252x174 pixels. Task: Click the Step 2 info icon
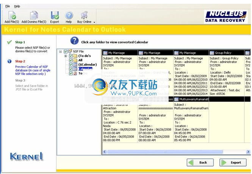tap(9, 61)
